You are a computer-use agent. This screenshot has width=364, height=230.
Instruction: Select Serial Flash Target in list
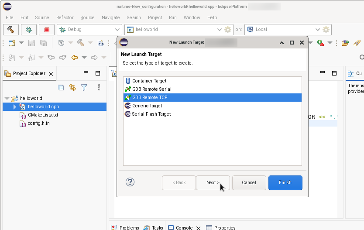click(x=213, y=114)
